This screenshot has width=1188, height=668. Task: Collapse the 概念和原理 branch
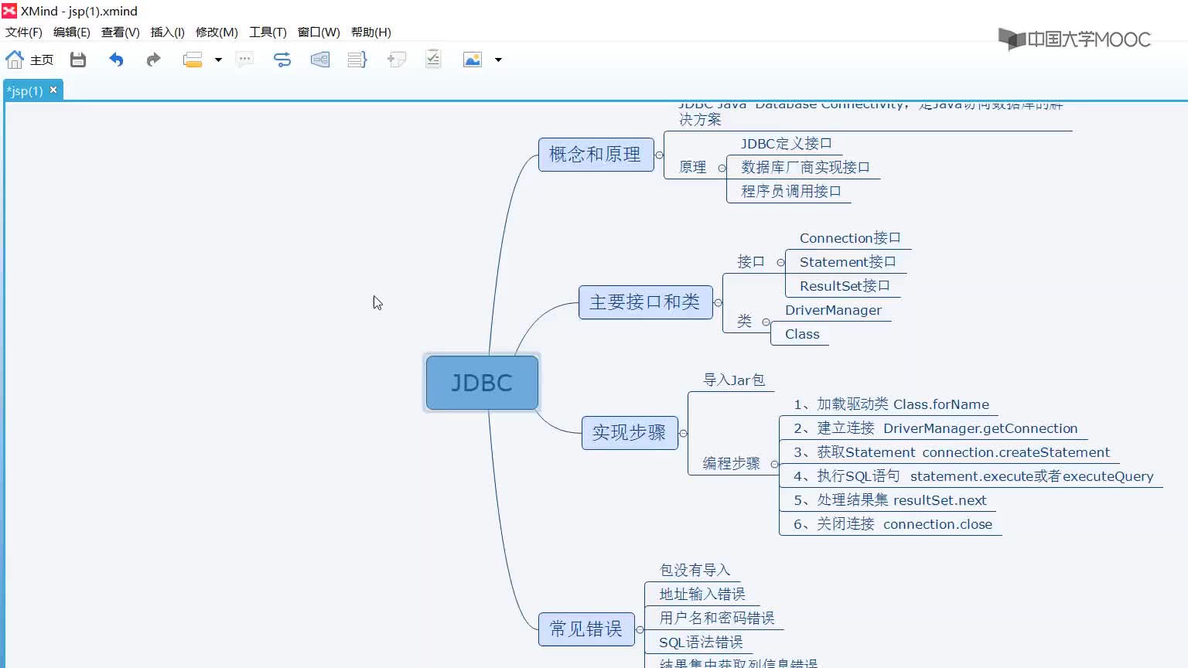[x=659, y=155]
